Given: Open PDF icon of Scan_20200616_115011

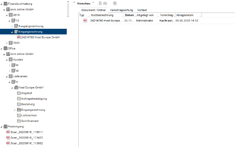Looking at the screenshot, I should coord(8,132).
